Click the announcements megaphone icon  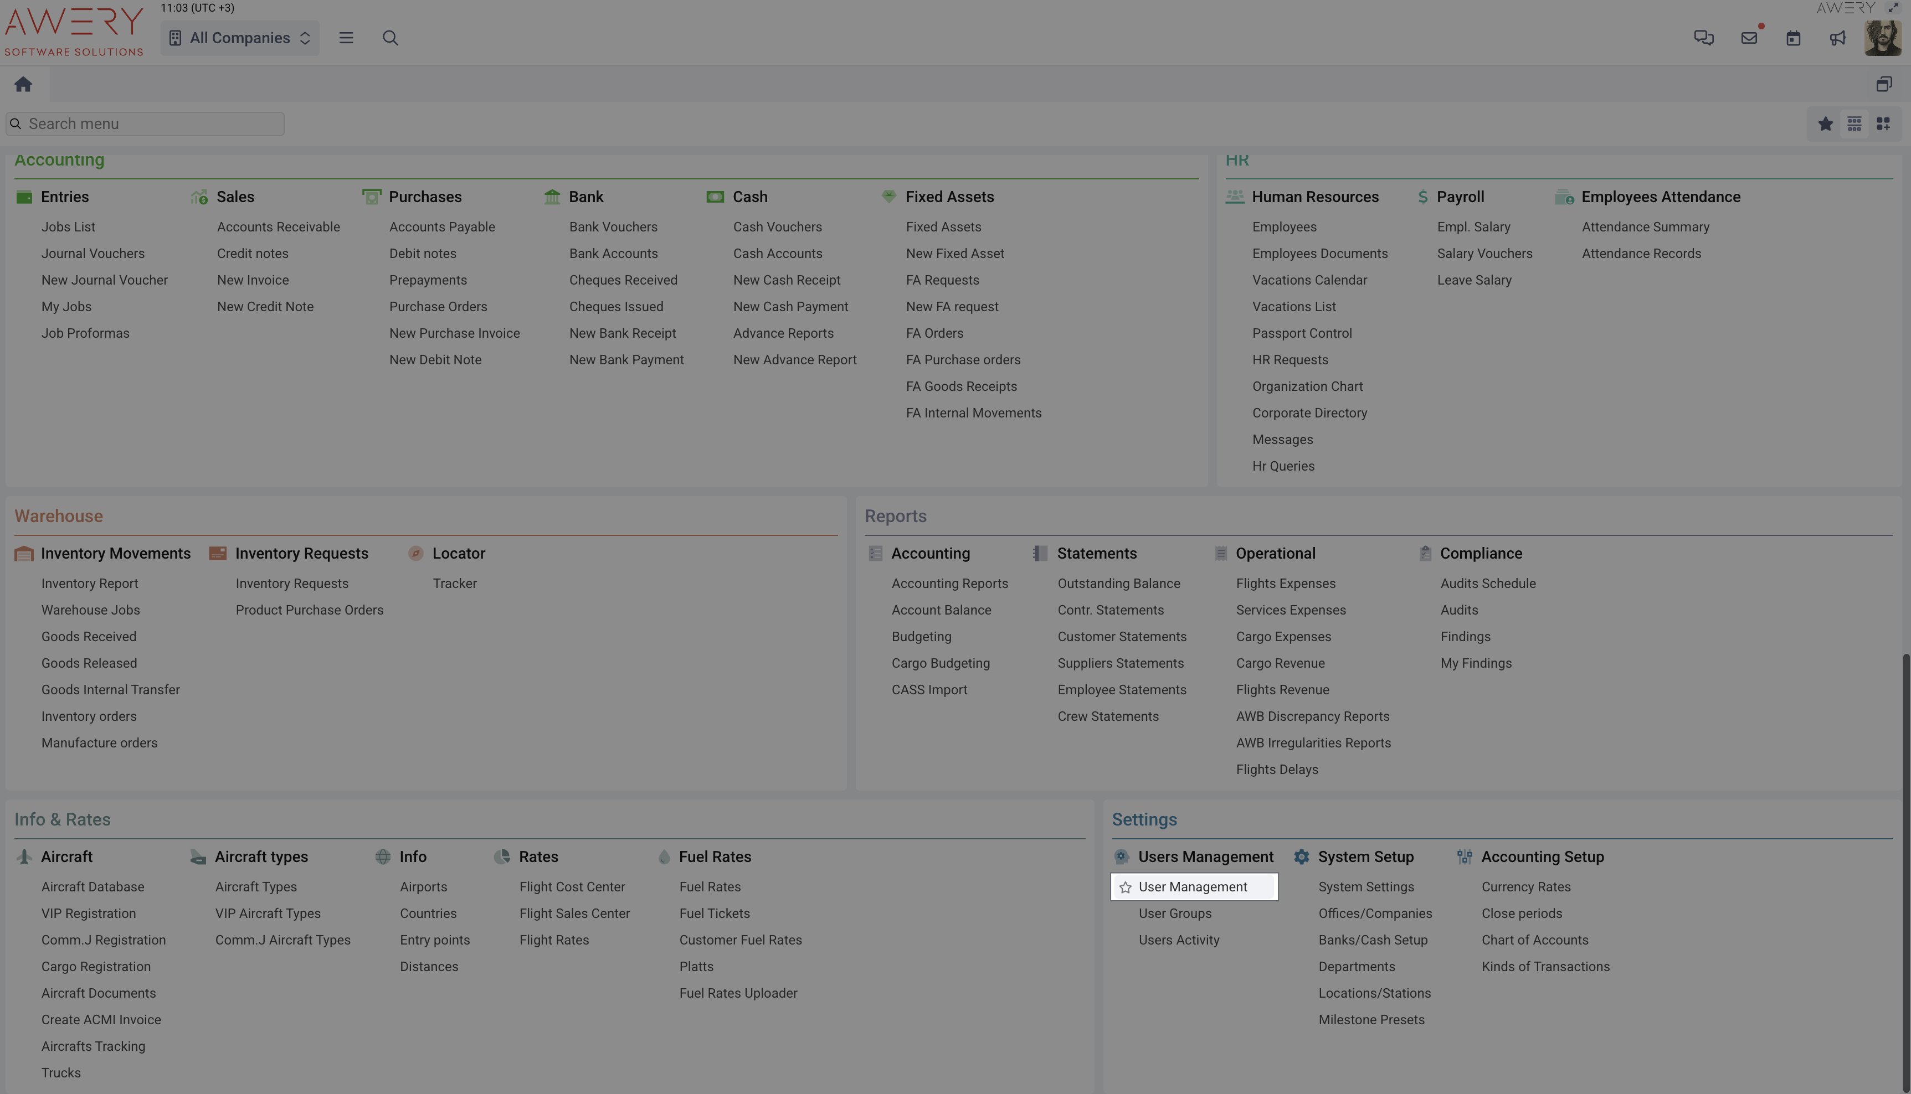click(x=1837, y=38)
